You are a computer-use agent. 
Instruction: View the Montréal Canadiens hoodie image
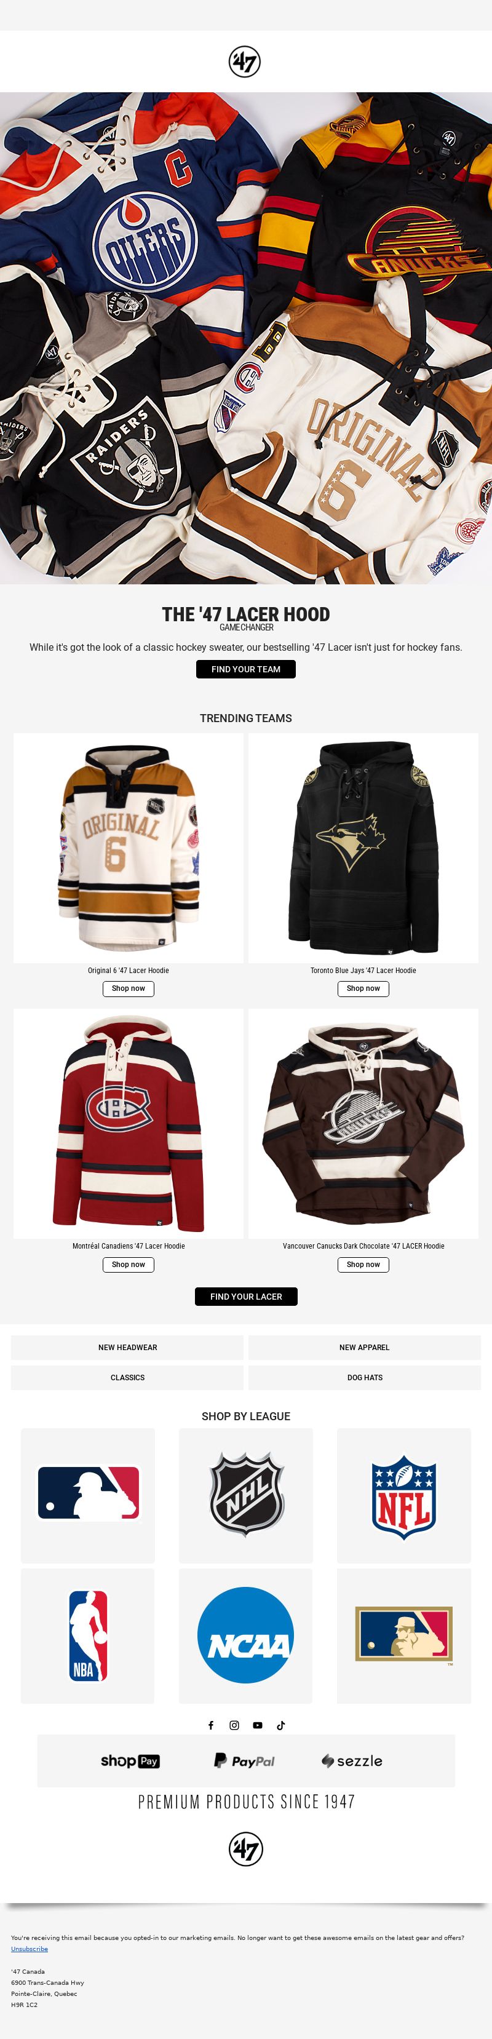pyautogui.click(x=128, y=1124)
